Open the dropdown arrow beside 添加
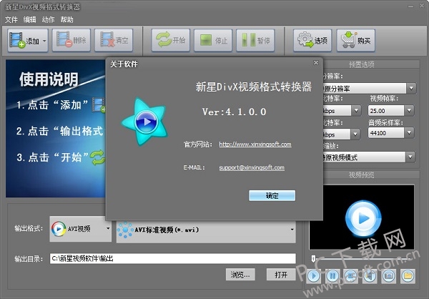Viewport: 429px width, 299px height. click(x=44, y=41)
